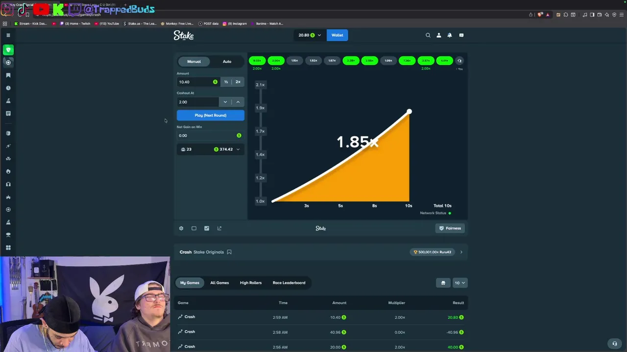Open the rows-per-page dropdown showing 10
Screen dimensions: 627x352
pyautogui.click(x=460, y=283)
